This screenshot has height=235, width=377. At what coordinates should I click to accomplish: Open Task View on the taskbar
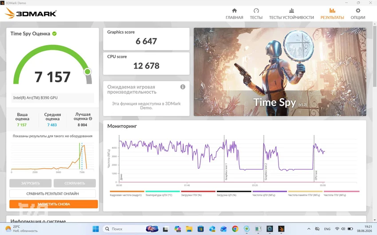coord(165,229)
